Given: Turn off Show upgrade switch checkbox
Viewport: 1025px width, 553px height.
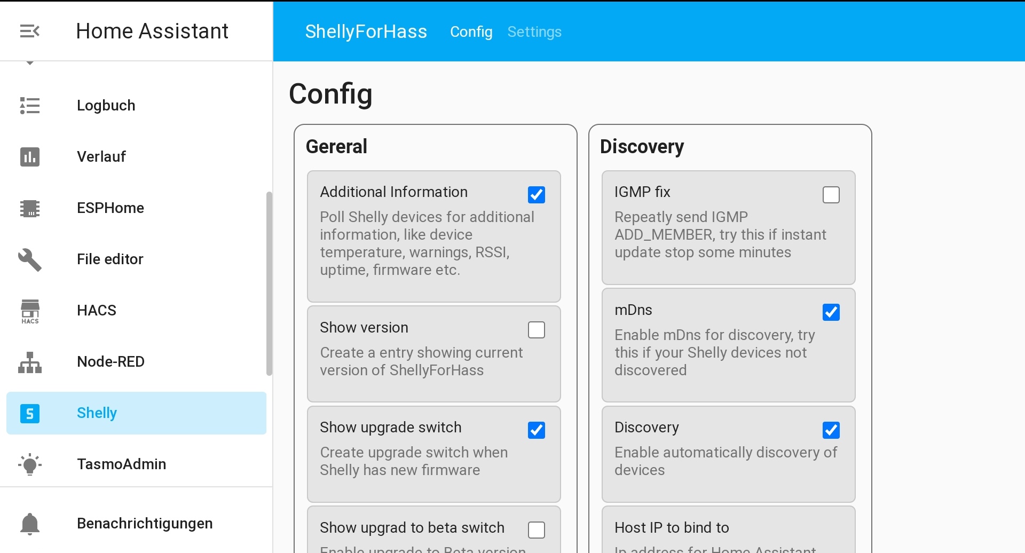Looking at the screenshot, I should tap(536, 430).
